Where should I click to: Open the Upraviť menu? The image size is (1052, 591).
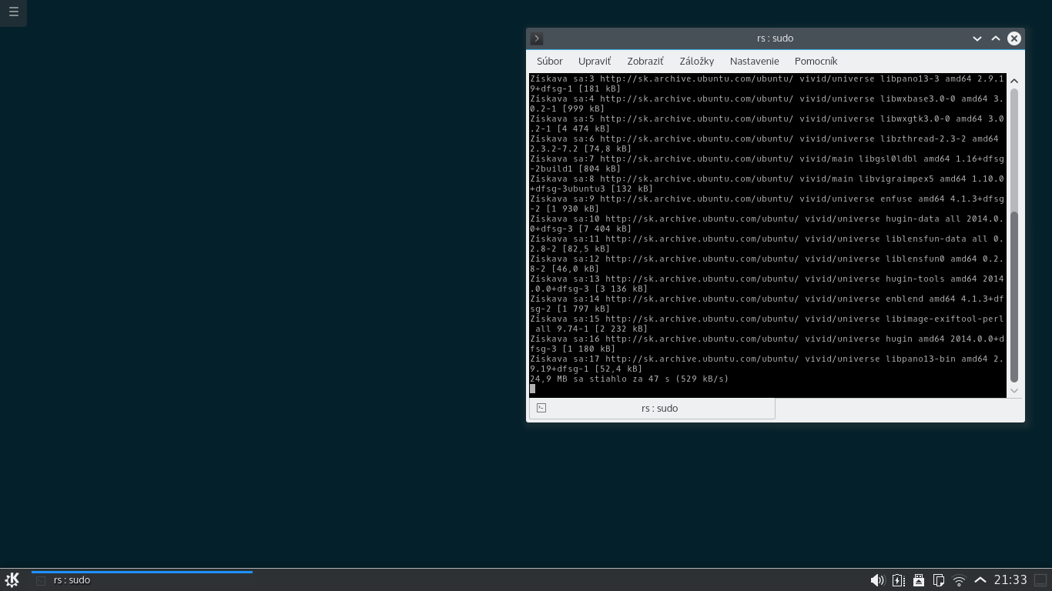[x=595, y=61]
